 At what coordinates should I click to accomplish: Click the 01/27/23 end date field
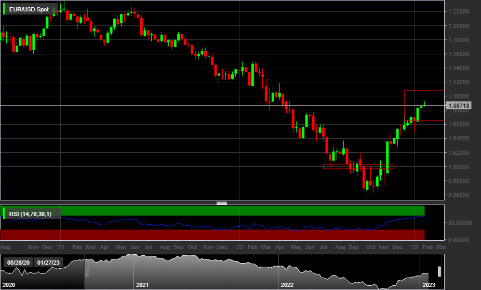tap(48, 263)
